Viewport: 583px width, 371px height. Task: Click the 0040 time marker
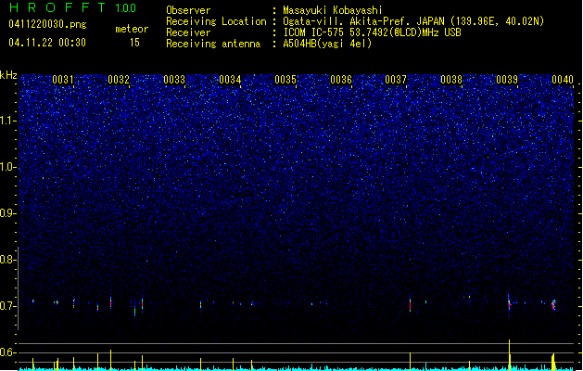tap(563, 79)
